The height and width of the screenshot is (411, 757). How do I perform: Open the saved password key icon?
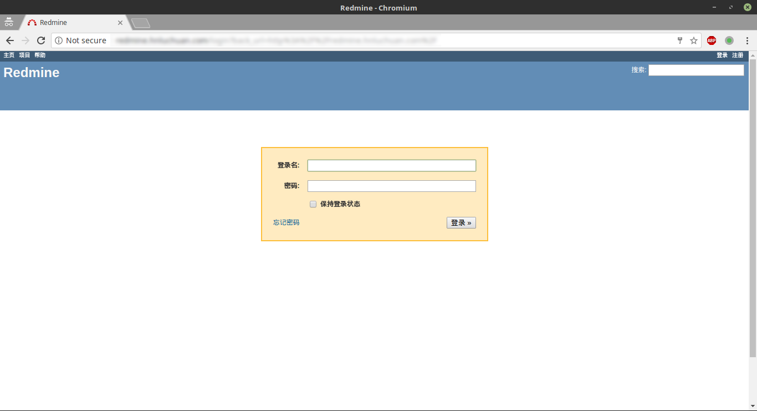click(x=680, y=40)
